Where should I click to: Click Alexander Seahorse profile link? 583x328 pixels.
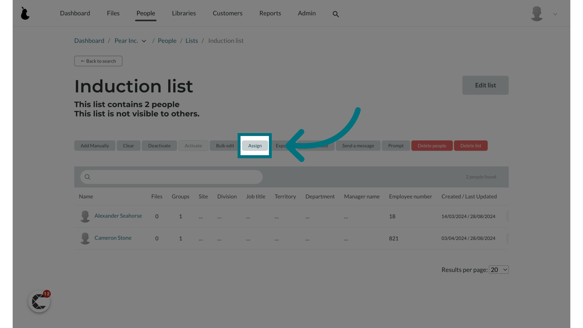118,215
